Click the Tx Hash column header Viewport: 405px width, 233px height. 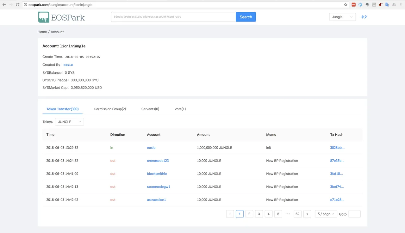click(x=337, y=135)
